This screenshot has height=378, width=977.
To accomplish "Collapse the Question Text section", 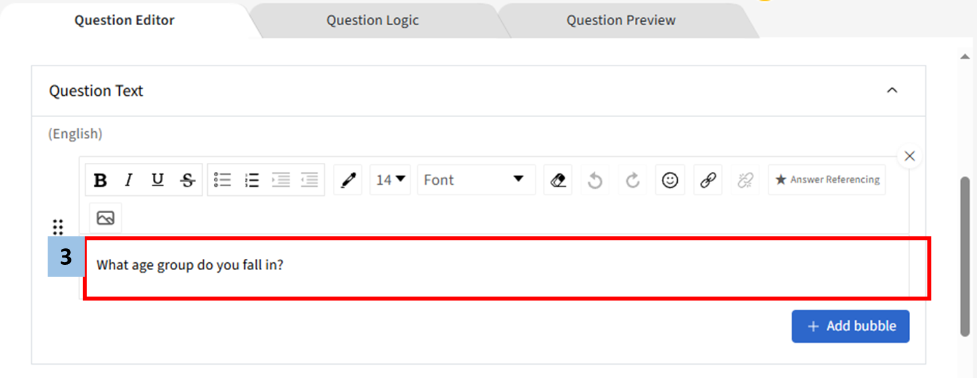I will point(892,91).
